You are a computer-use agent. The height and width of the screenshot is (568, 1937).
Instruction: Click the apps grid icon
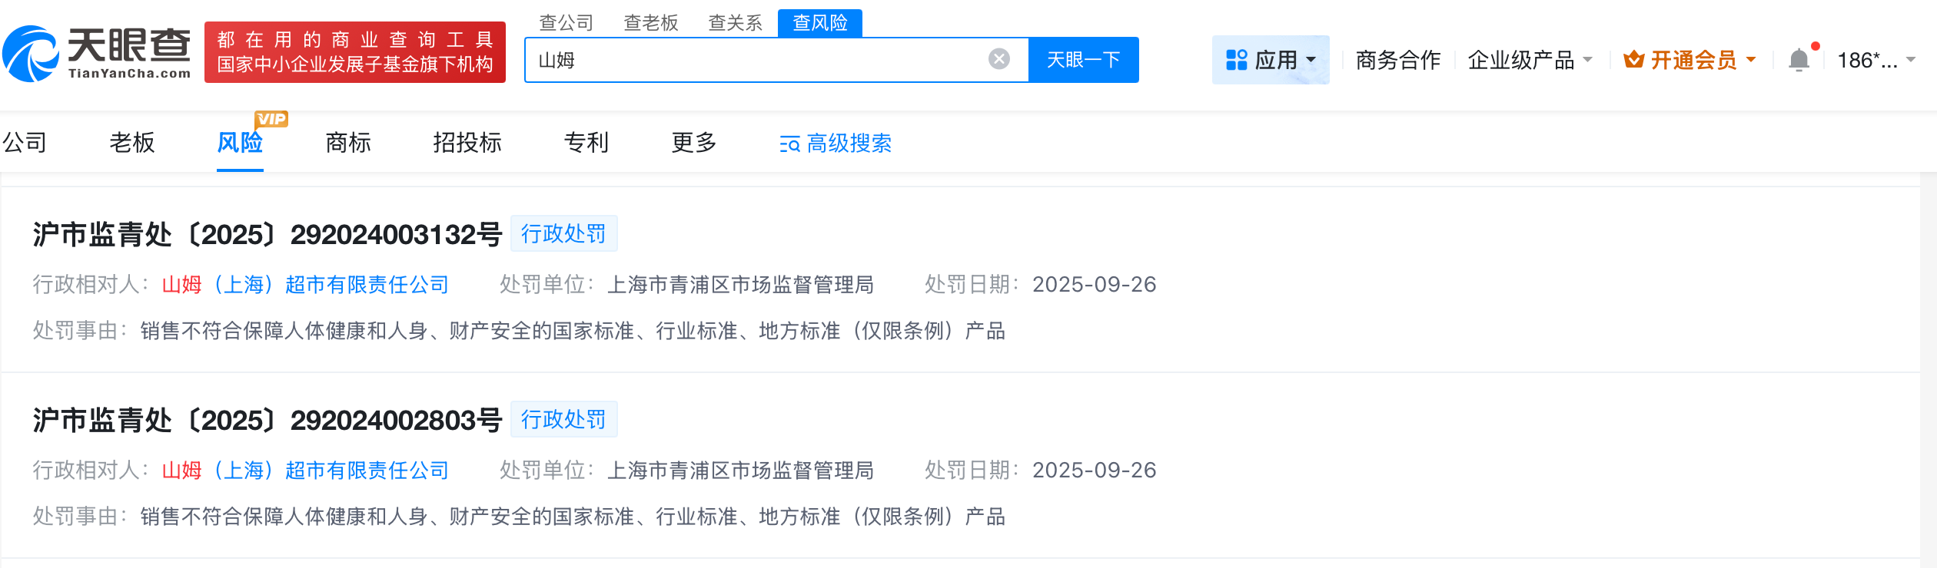1236,60
